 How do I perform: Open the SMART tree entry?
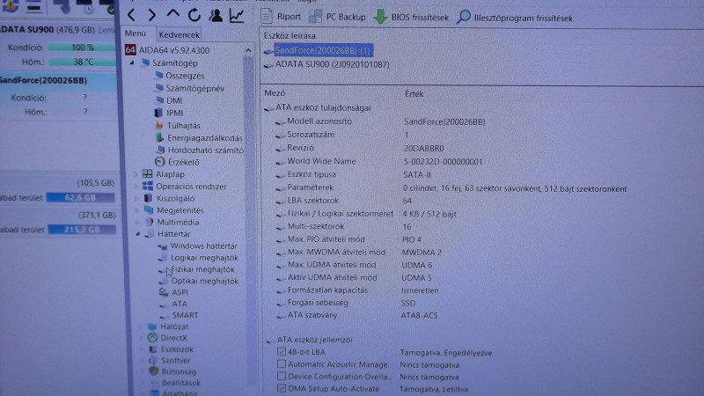click(x=186, y=315)
